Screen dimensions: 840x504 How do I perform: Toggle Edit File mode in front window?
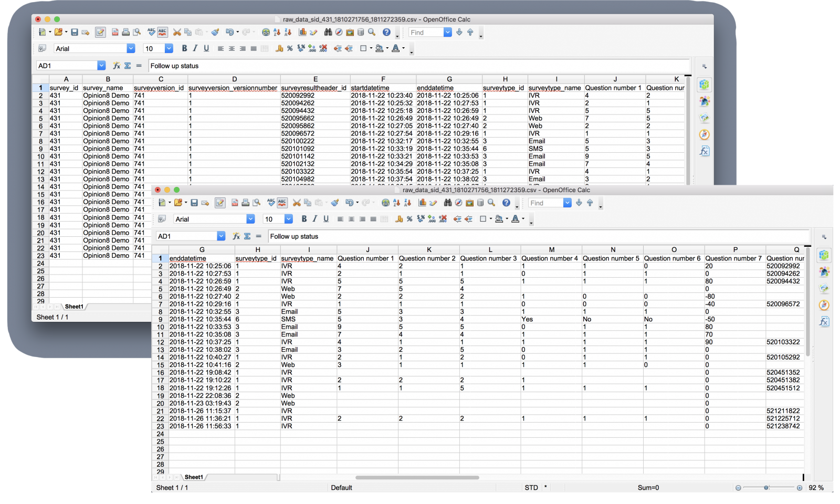tap(220, 203)
